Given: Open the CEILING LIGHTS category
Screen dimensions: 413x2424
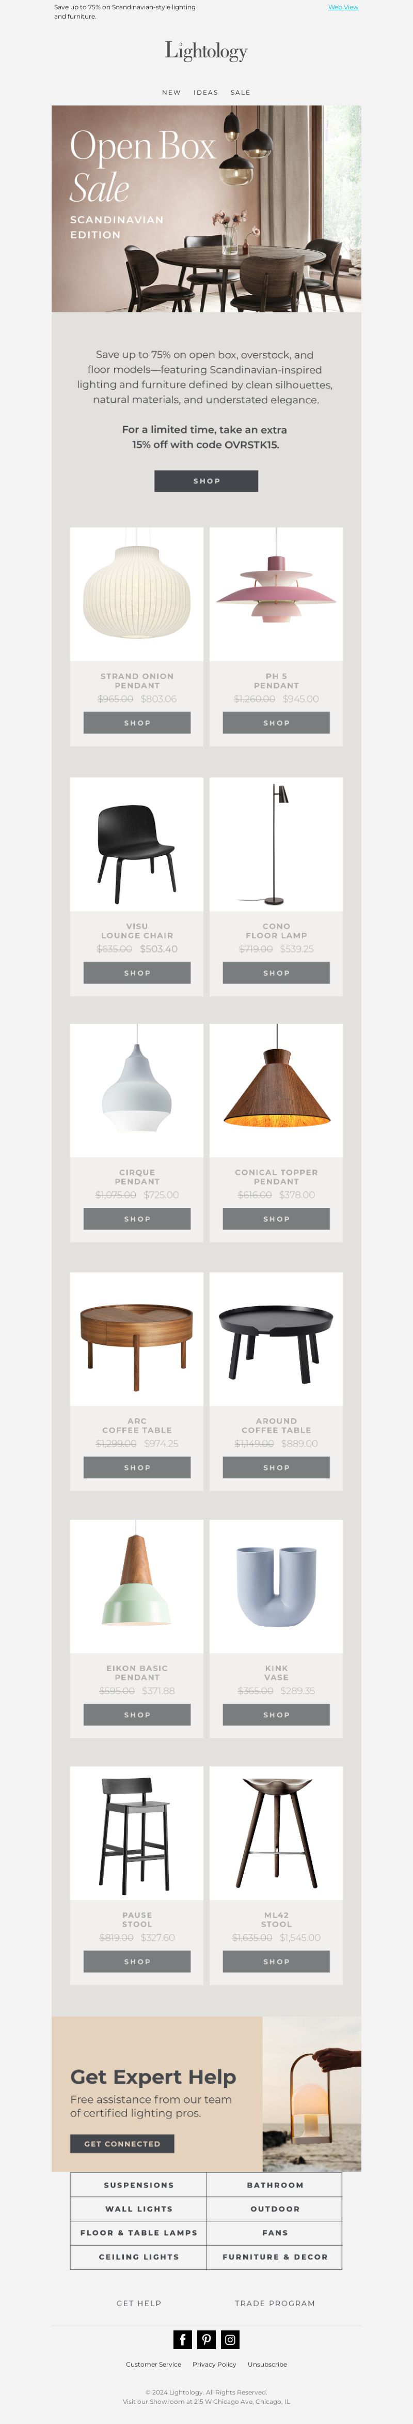Looking at the screenshot, I should [139, 2256].
